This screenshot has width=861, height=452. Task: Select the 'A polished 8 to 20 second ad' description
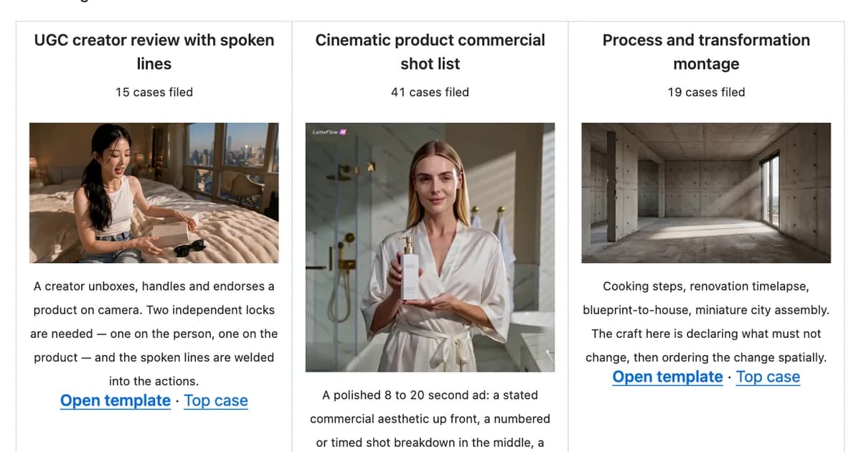(x=430, y=419)
